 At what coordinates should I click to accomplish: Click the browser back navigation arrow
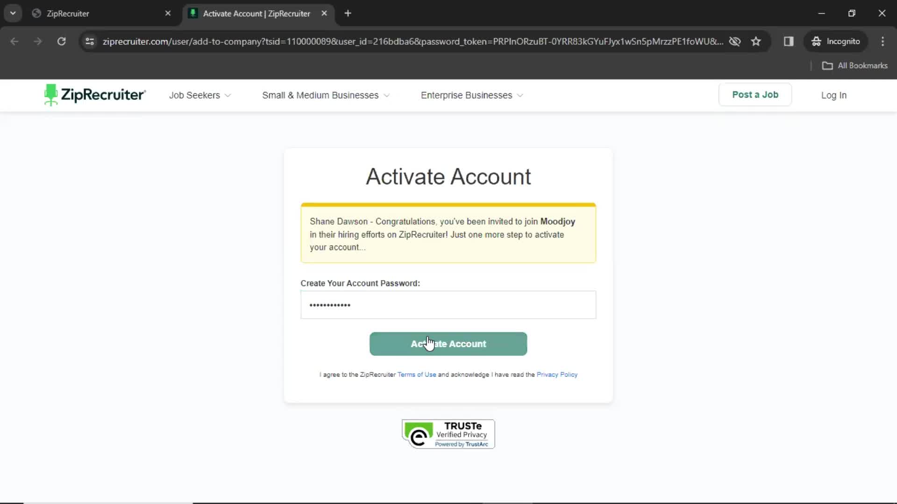click(15, 41)
